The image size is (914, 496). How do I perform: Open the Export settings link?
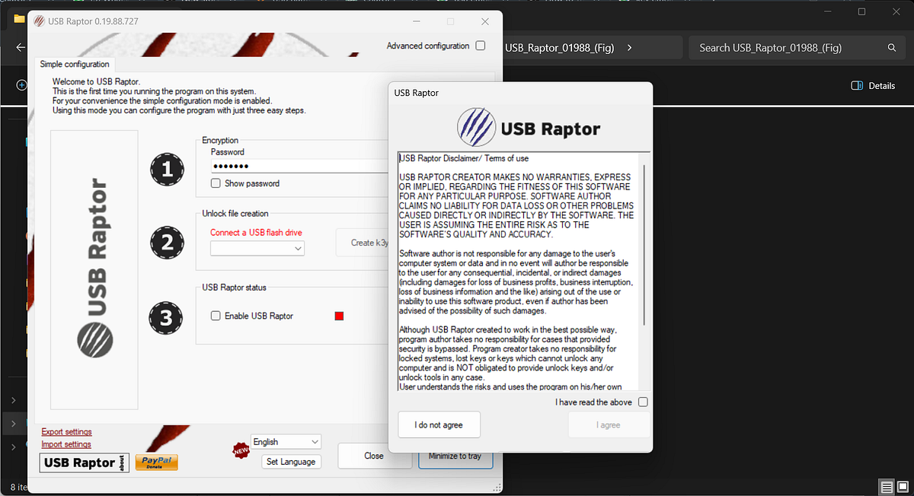(66, 431)
